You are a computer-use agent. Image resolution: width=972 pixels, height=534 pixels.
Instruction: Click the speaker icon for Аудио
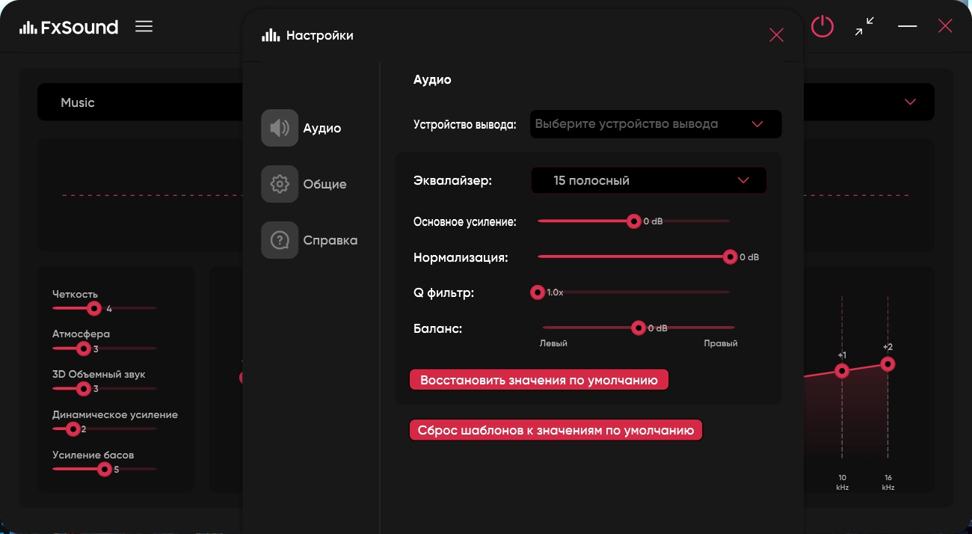[x=280, y=128]
